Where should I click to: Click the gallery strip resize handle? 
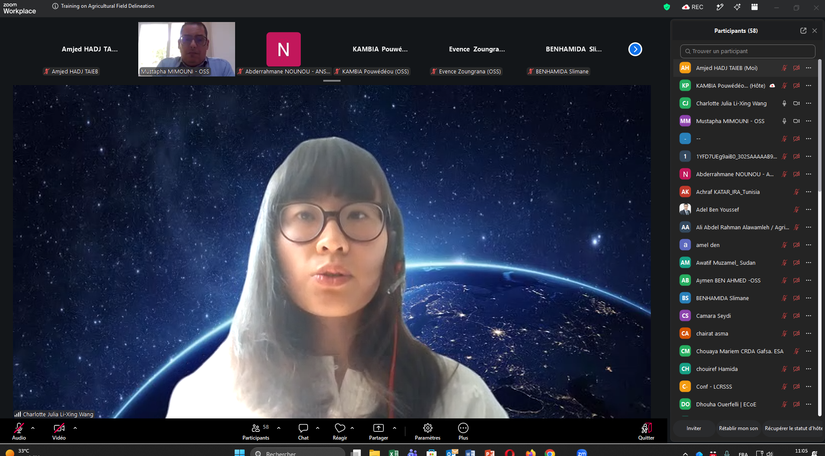332,81
